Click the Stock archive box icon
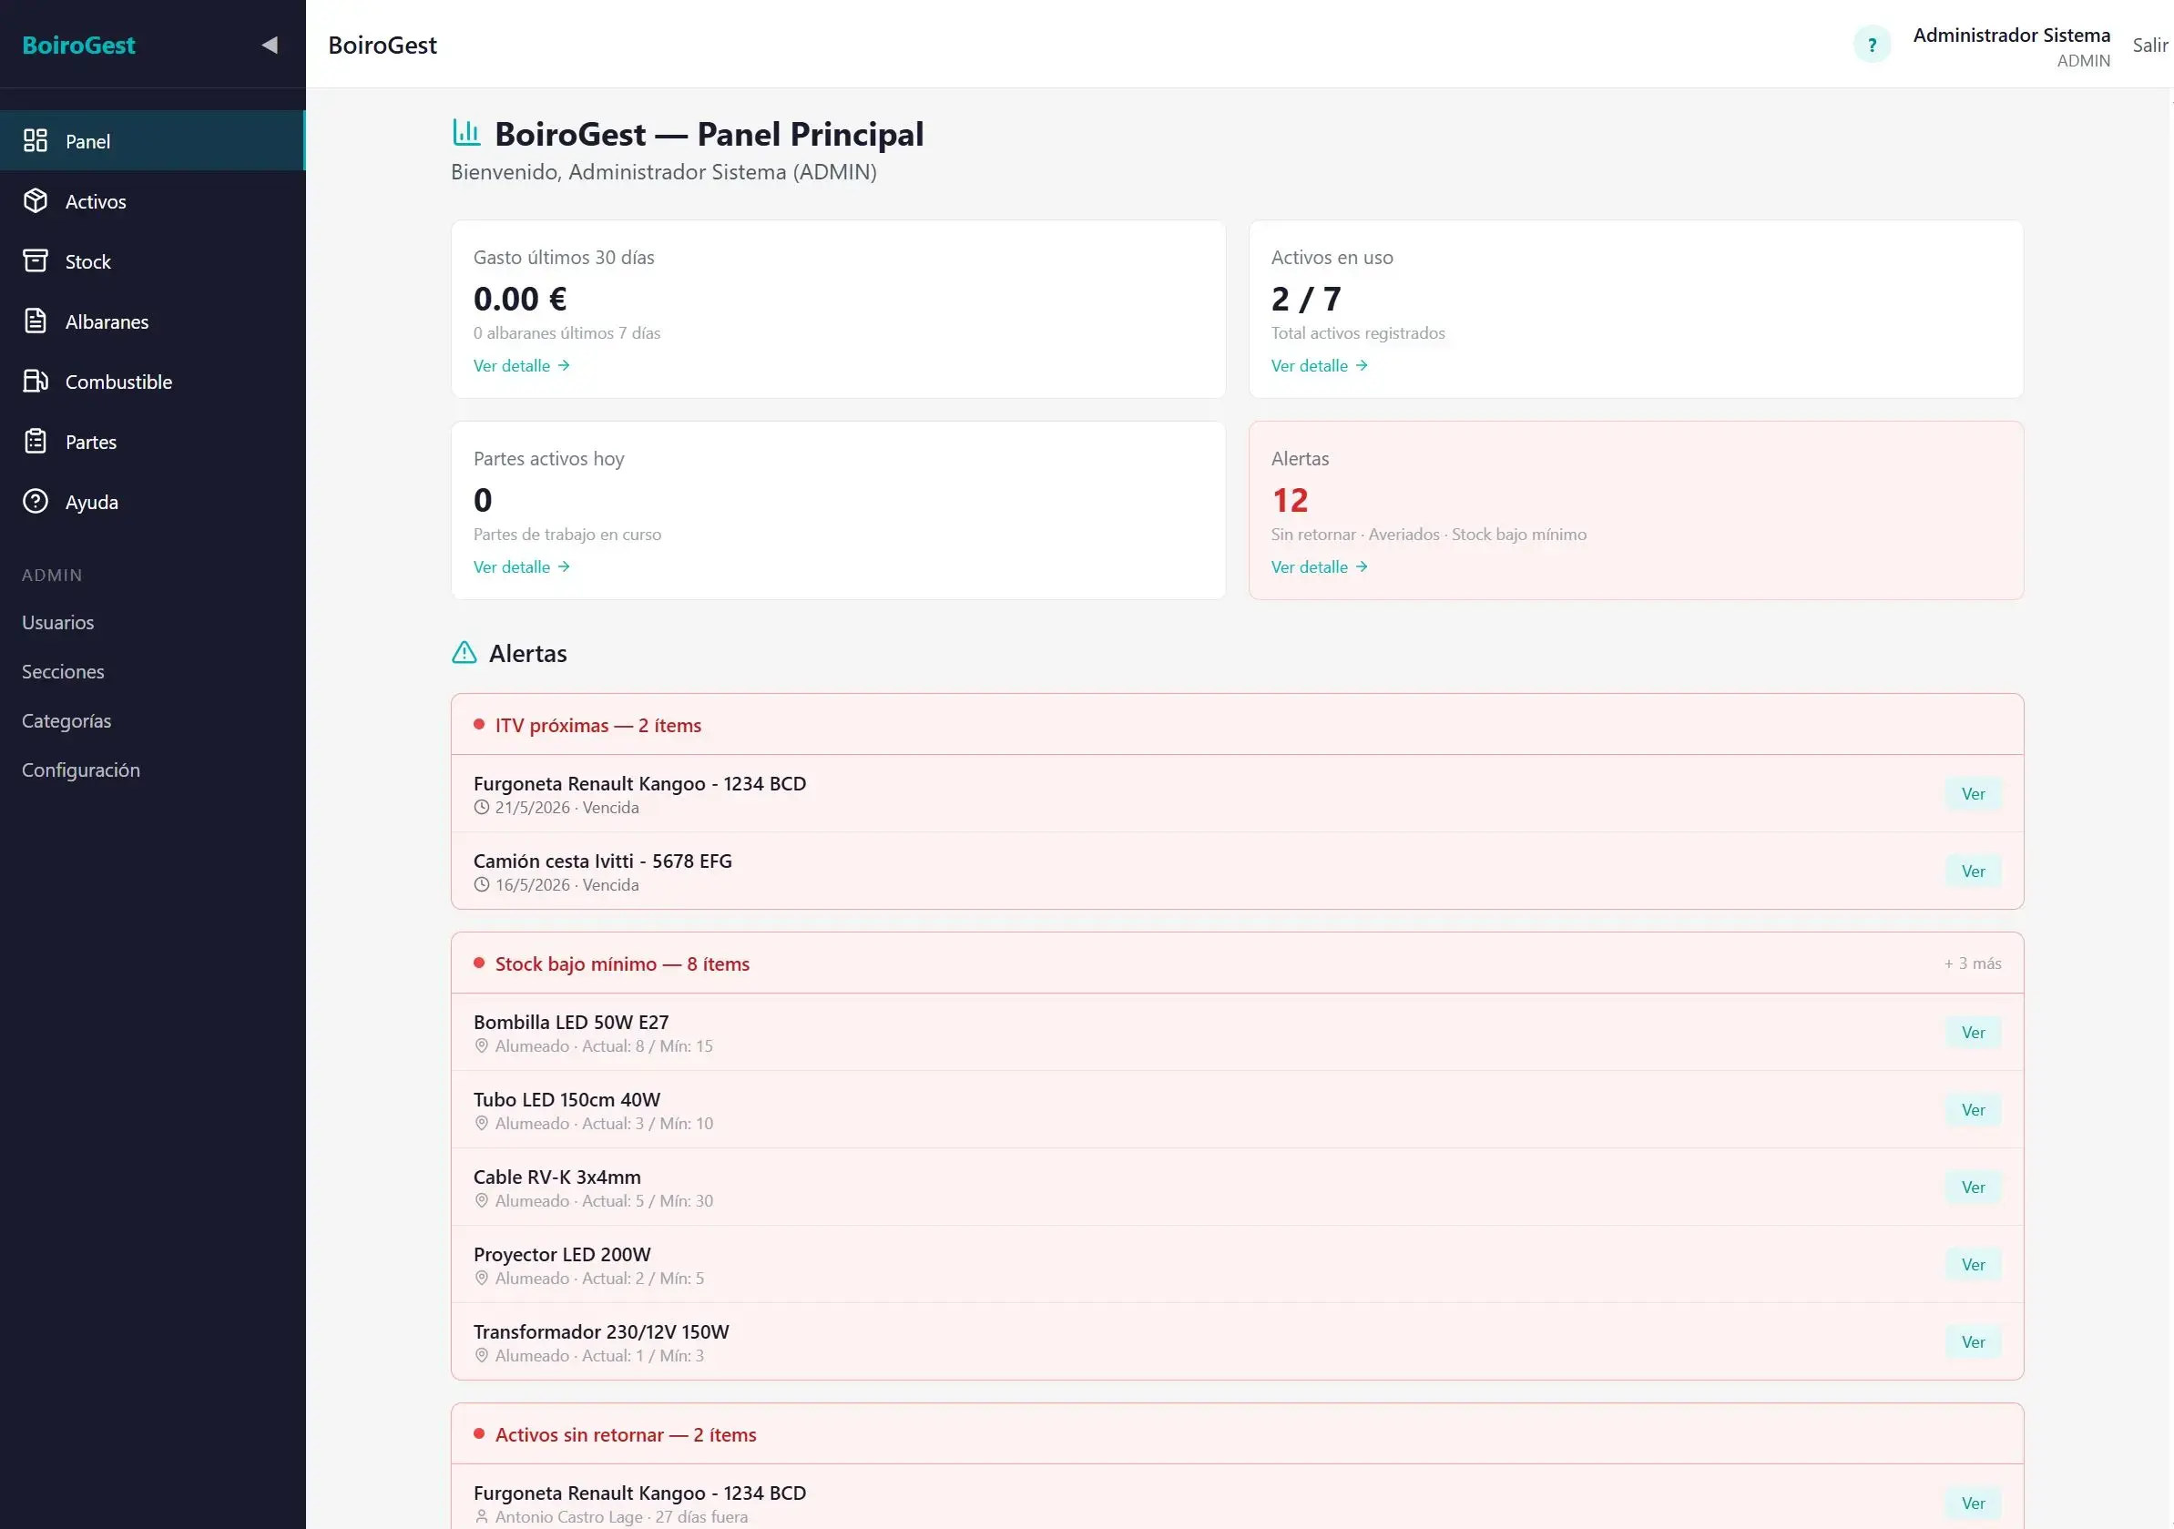The width and height of the screenshot is (2174, 1529). pos(35,260)
